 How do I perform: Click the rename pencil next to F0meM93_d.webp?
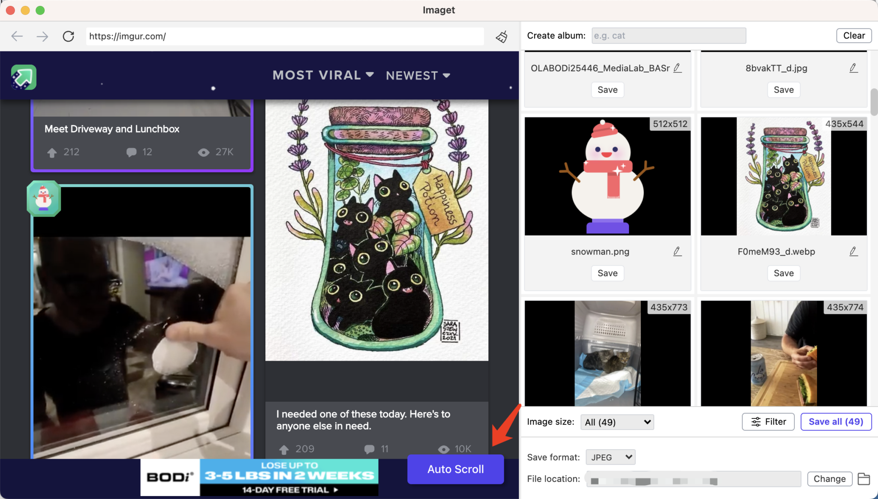(x=853, y=251)
